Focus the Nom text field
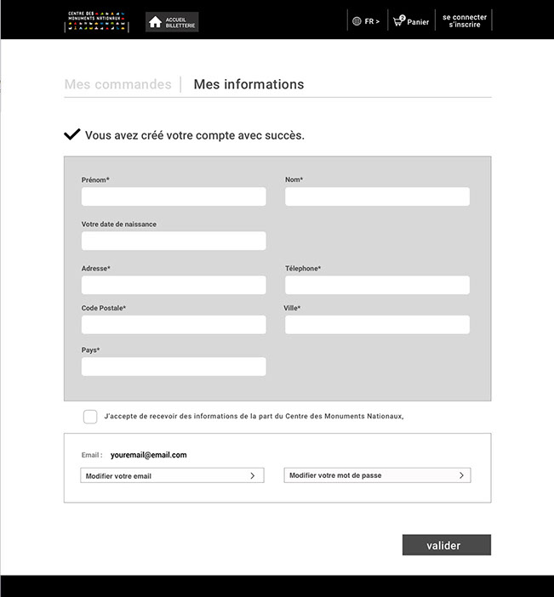The image size is (554, 597). click(377, 196)
